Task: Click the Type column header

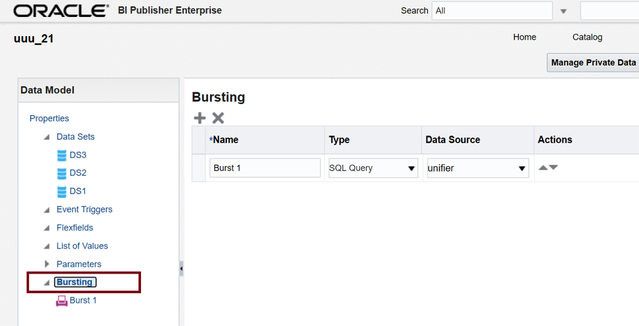Action: [373, 140]
